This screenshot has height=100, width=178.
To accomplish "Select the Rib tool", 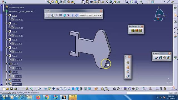I will (x=103, y=2).
